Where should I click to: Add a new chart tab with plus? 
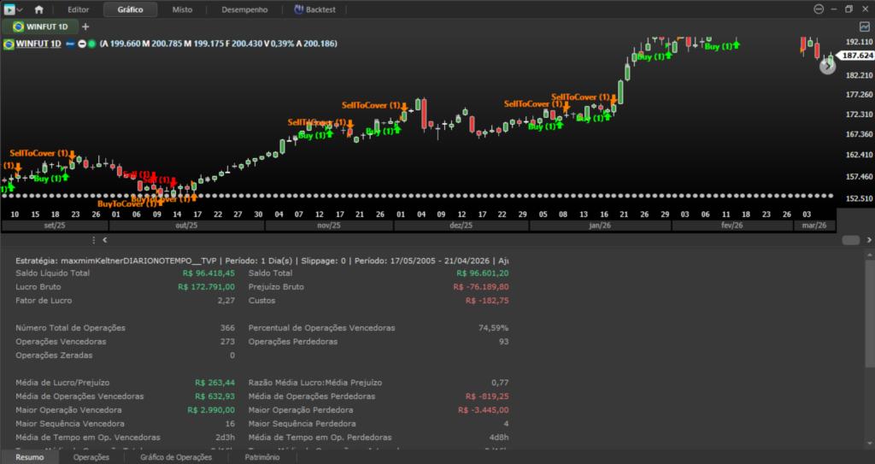(x=85, y=26)
